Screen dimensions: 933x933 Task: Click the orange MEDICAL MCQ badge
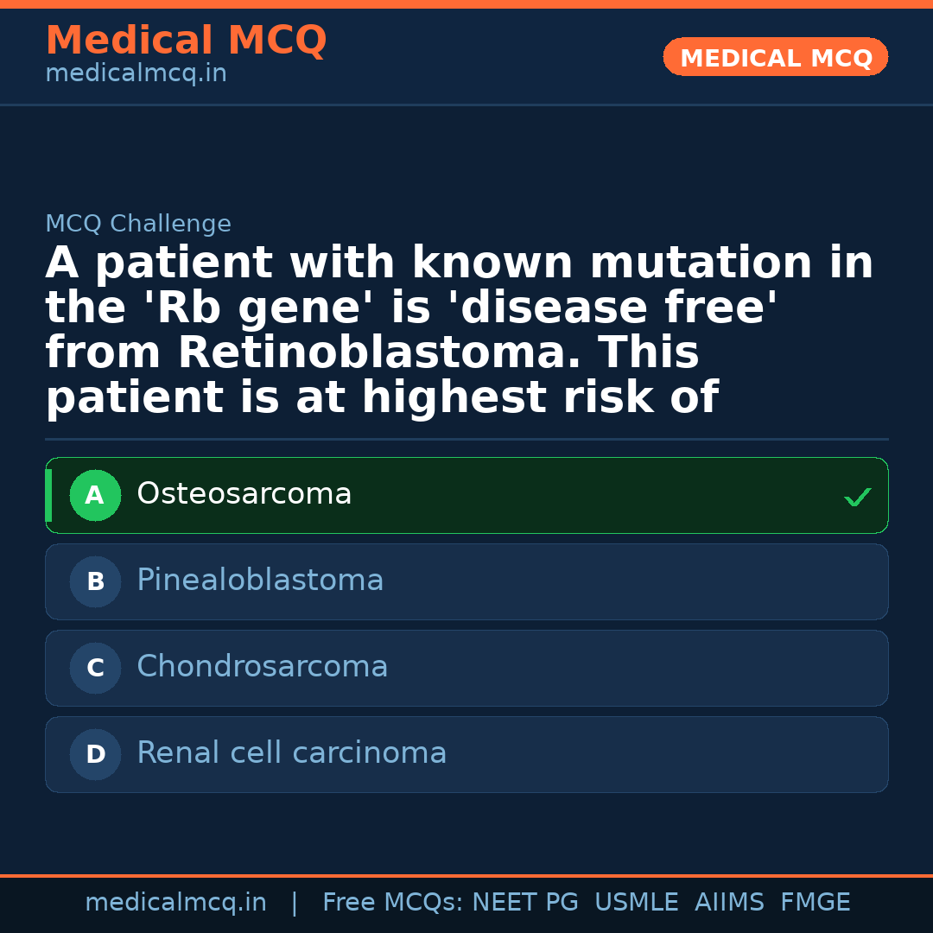coord(775,58)
